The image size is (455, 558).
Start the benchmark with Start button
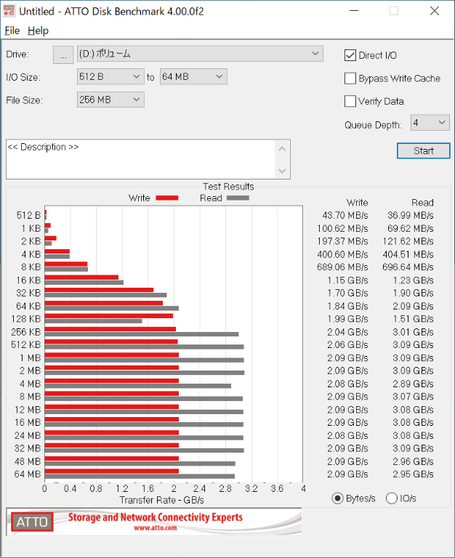[x=423, y=151]
